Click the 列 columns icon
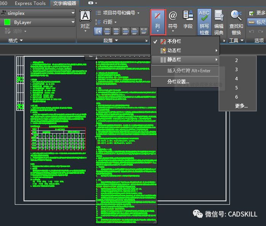Screen dimensions: 266x226 tap(158, 21)
